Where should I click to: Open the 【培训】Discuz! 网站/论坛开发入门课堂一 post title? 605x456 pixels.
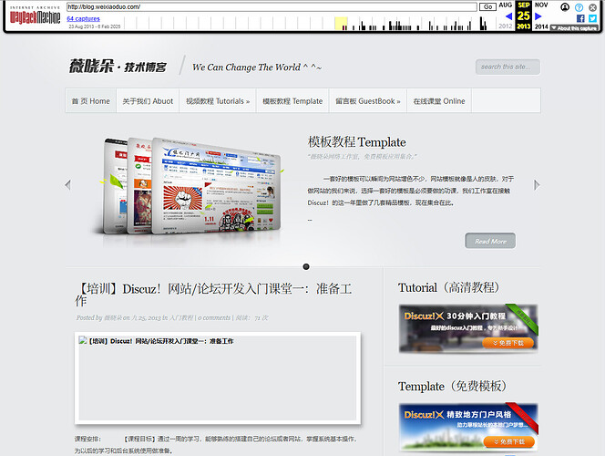[213, 295]
